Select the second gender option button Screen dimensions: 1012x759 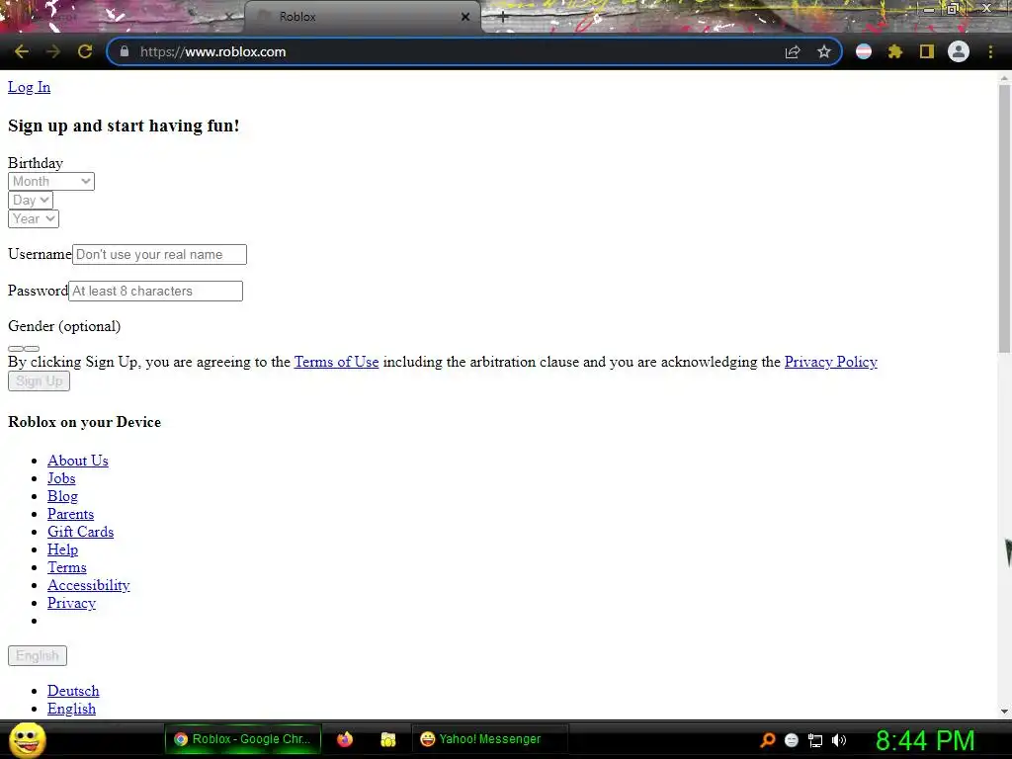click(32, 349)
